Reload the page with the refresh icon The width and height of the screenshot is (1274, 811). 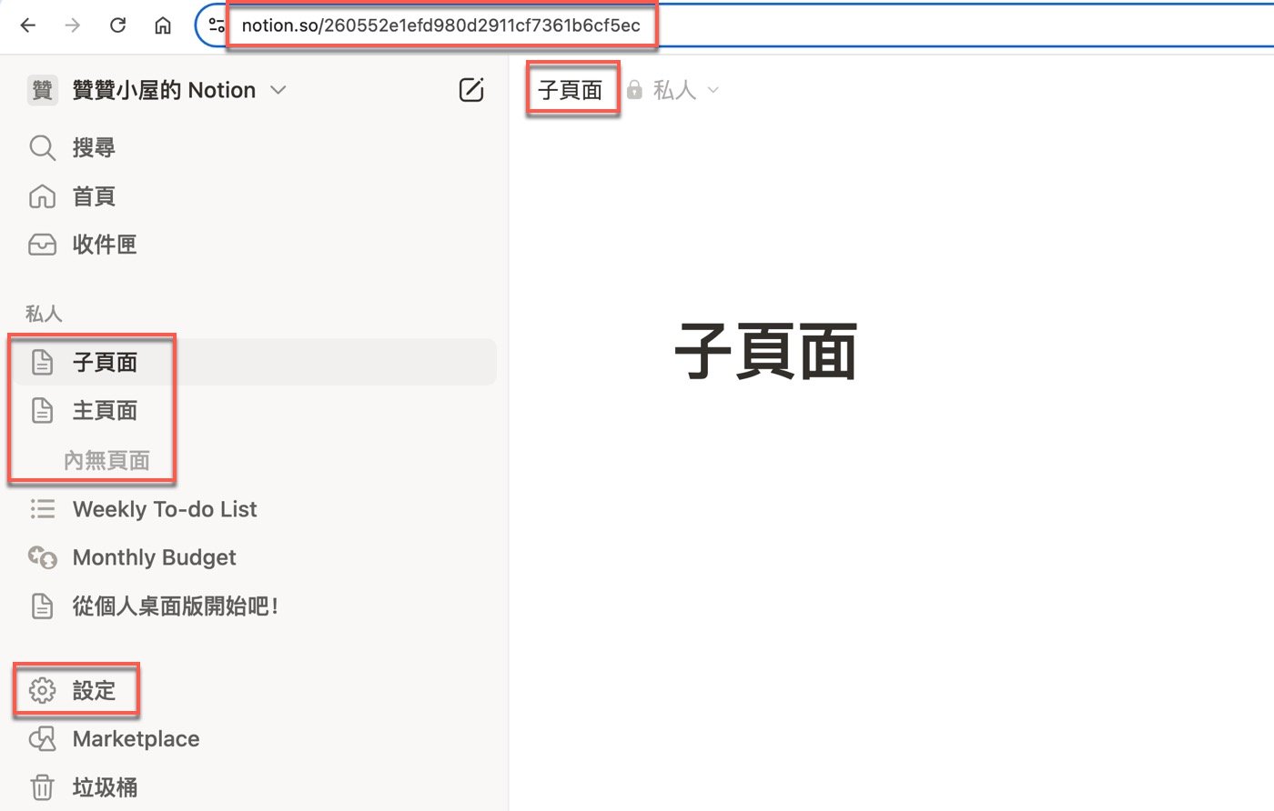[117, 25]
